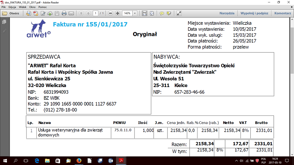The image size is (294, 165).
Task: Click the print icon in toolbar
Action: tap(64, 13)
